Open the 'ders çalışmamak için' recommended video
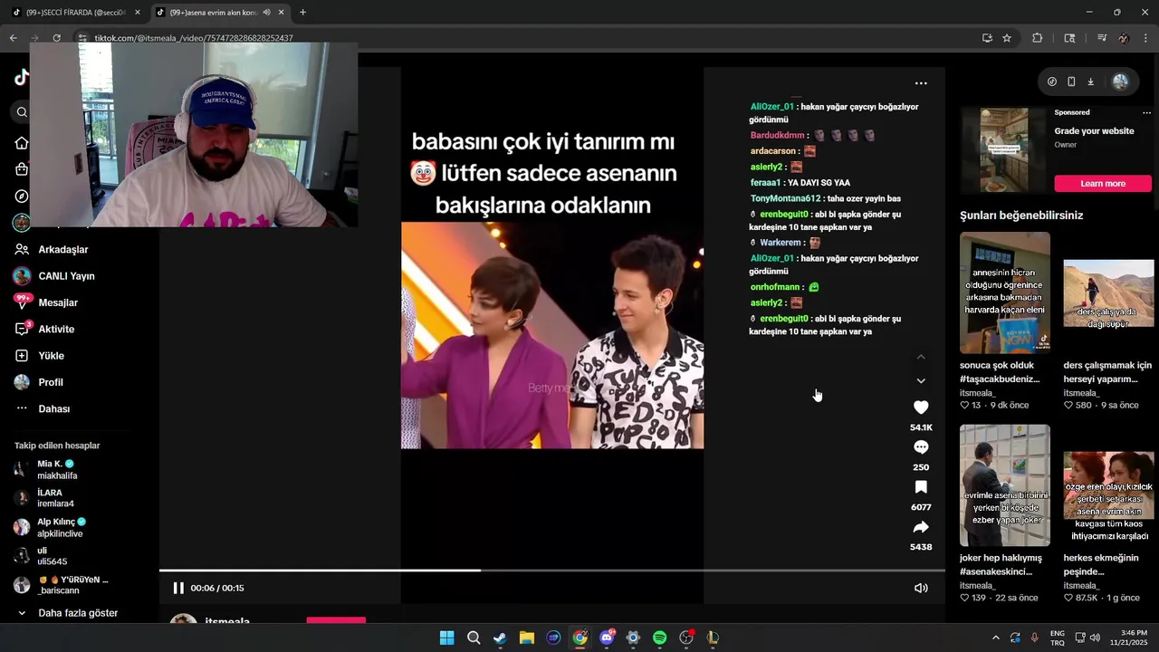 pyautogui.click(x=1108, y=292)
